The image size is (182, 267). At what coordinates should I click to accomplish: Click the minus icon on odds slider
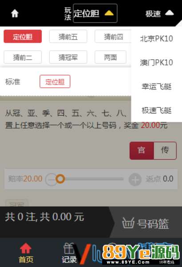point(51,179)
